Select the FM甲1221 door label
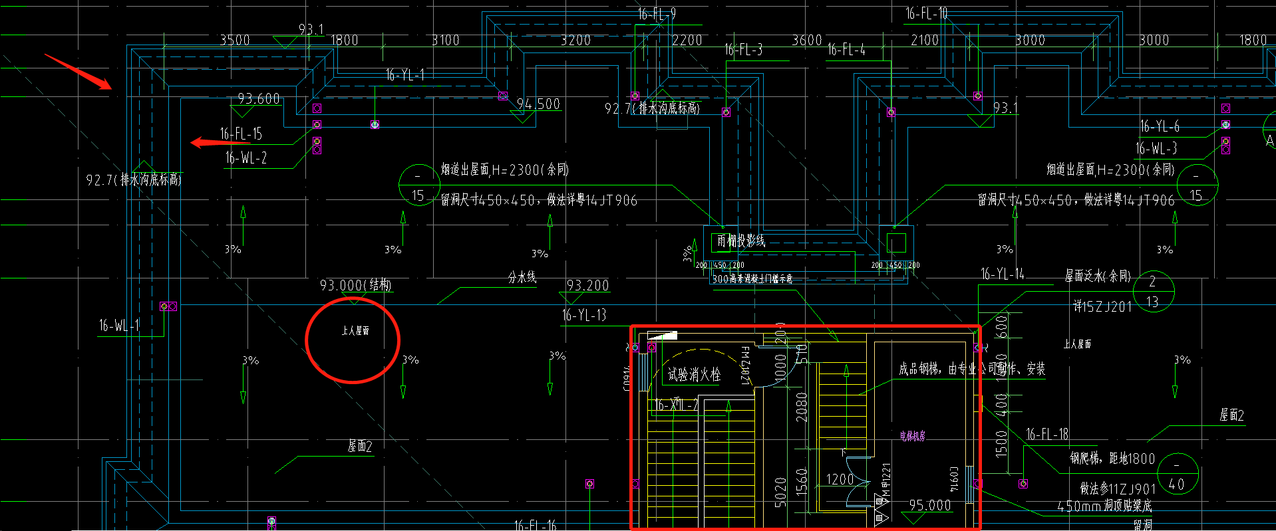 [x=885, y=484]
